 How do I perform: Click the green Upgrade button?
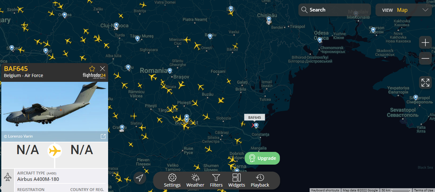coord(262,158)
